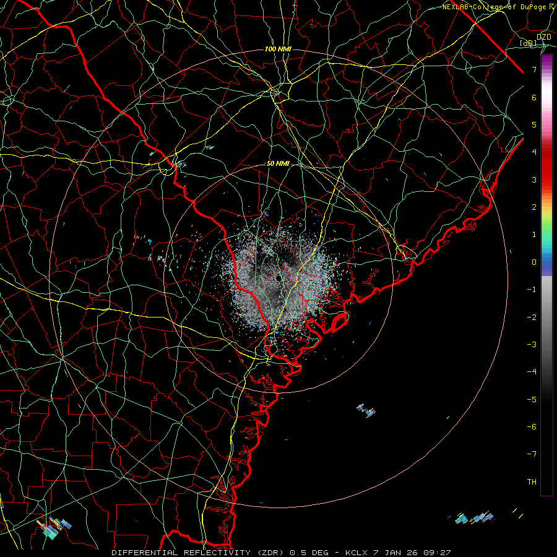This screenshot has height=557, width=557.
Task: Click the "[dB]" units label
Action: 529,43
